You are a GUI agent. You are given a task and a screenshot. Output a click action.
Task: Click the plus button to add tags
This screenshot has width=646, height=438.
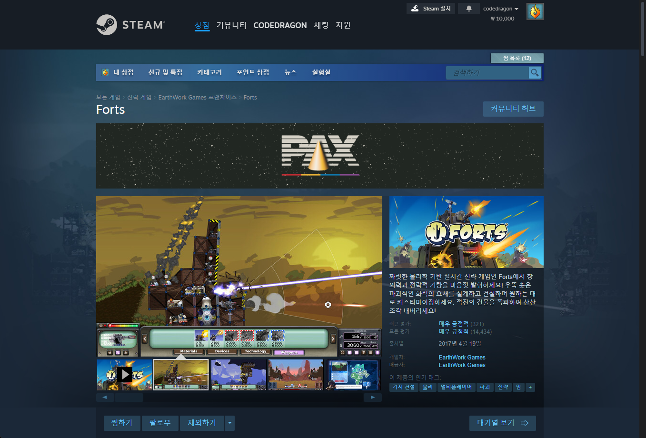[x=530, y=387]
